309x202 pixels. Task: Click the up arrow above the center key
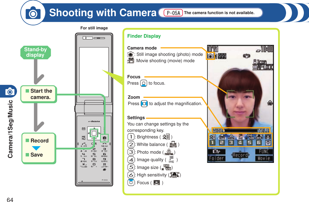pos(94,128)
